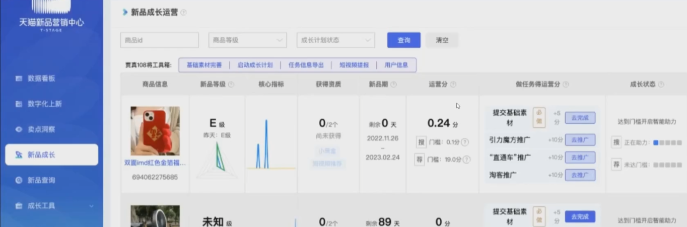Click the 正在助力 progress indicator

coord(667,143)
